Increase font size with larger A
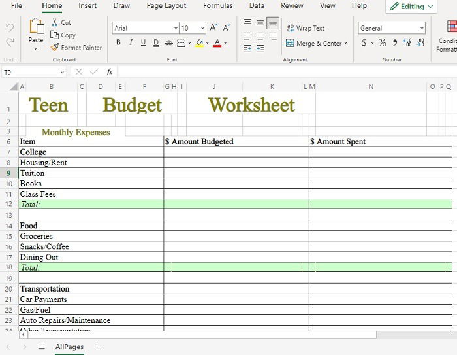The height and width of the screenshot is (355, 457). tap(213, 27)
